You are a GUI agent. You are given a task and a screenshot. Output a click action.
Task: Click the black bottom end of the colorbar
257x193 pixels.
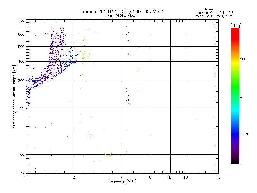pos(235,162)
